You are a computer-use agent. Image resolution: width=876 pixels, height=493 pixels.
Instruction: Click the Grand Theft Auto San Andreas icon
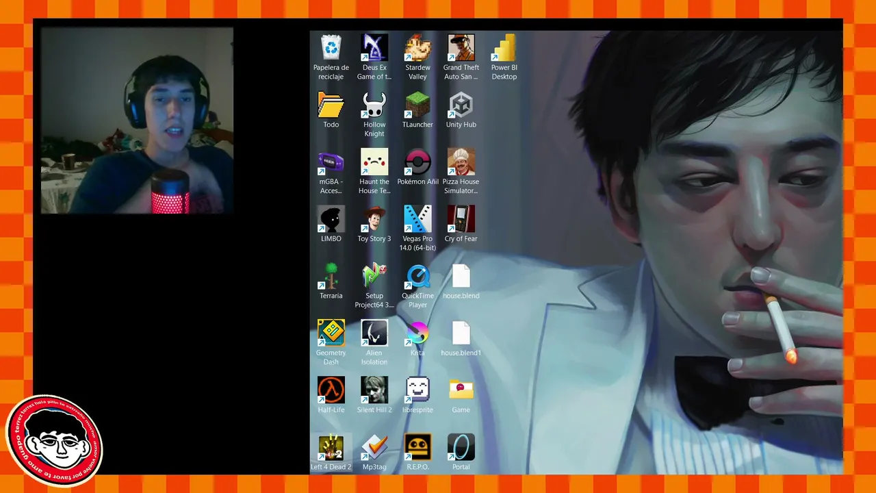[x=461, y=48]
